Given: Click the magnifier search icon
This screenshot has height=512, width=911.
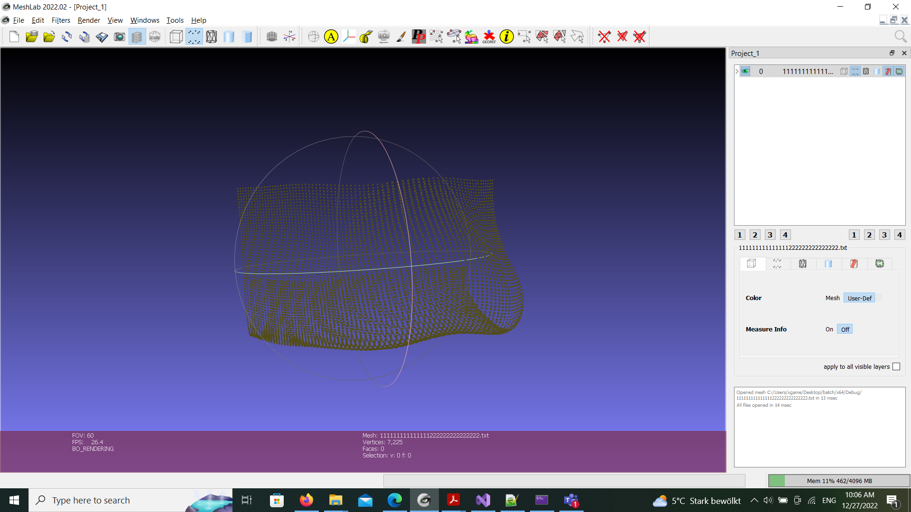Looking at the screenshot, I should pyautogui.click(x=900, y=37).
